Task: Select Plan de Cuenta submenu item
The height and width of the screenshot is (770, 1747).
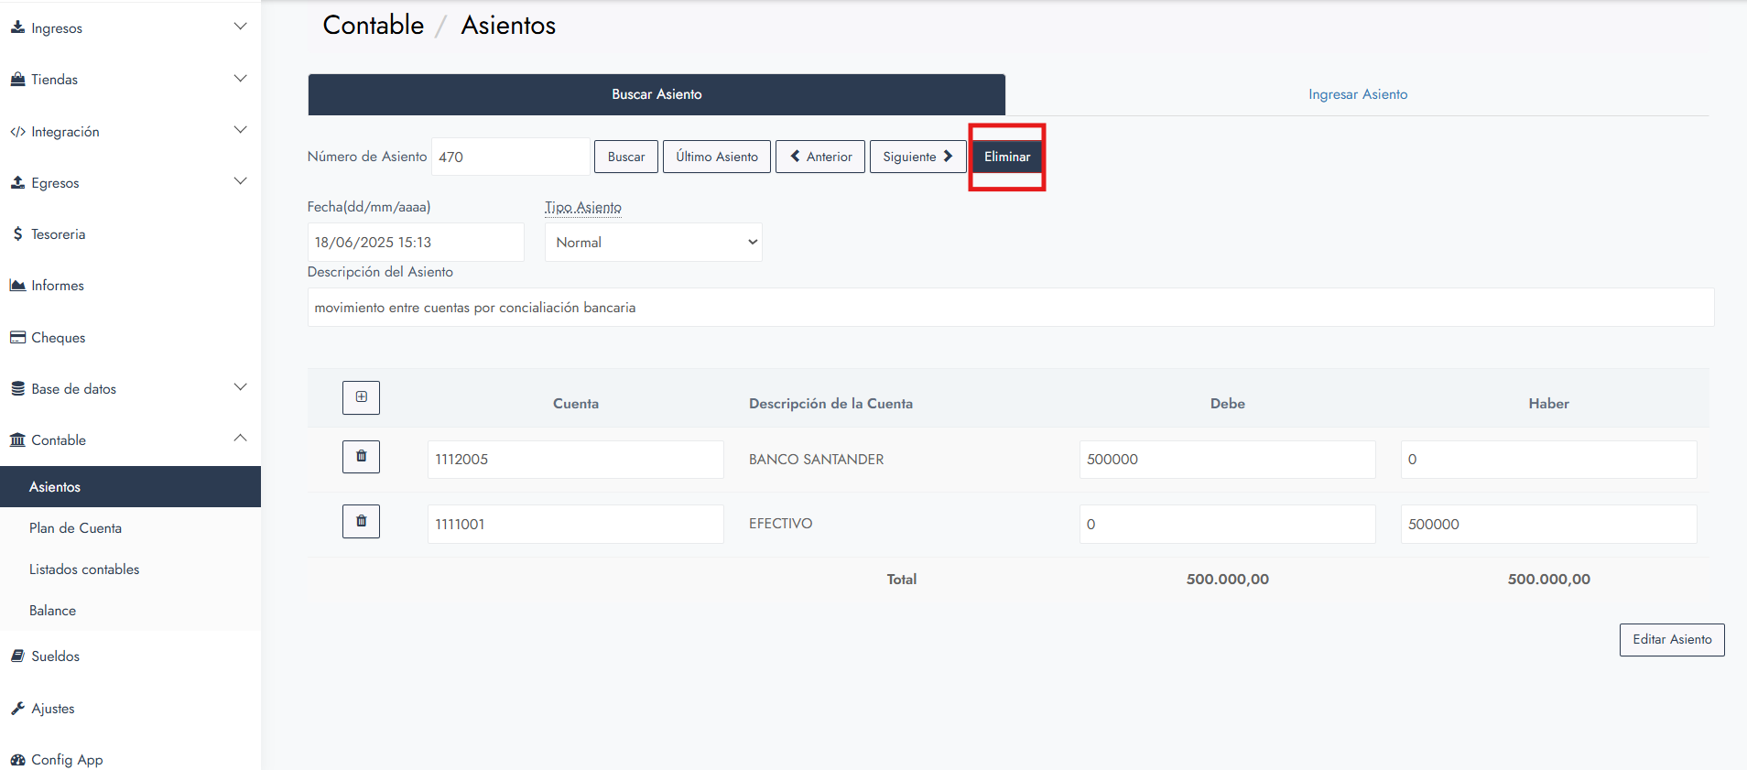Action: 75,528
